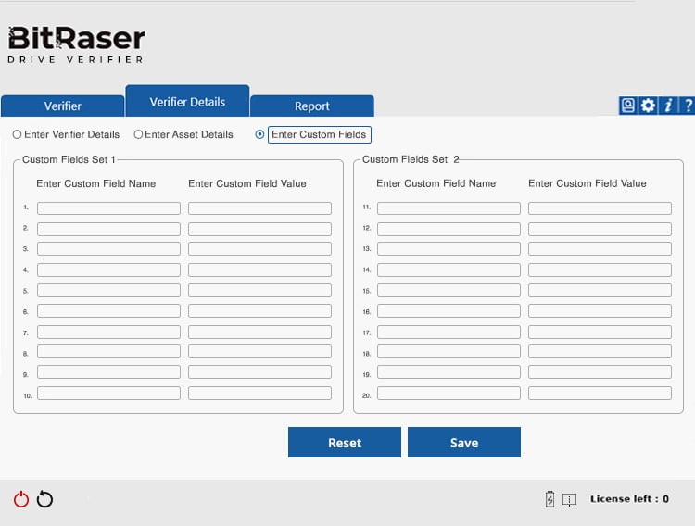
Task: Click the restart arrow icon
Action: coord(44,499)
